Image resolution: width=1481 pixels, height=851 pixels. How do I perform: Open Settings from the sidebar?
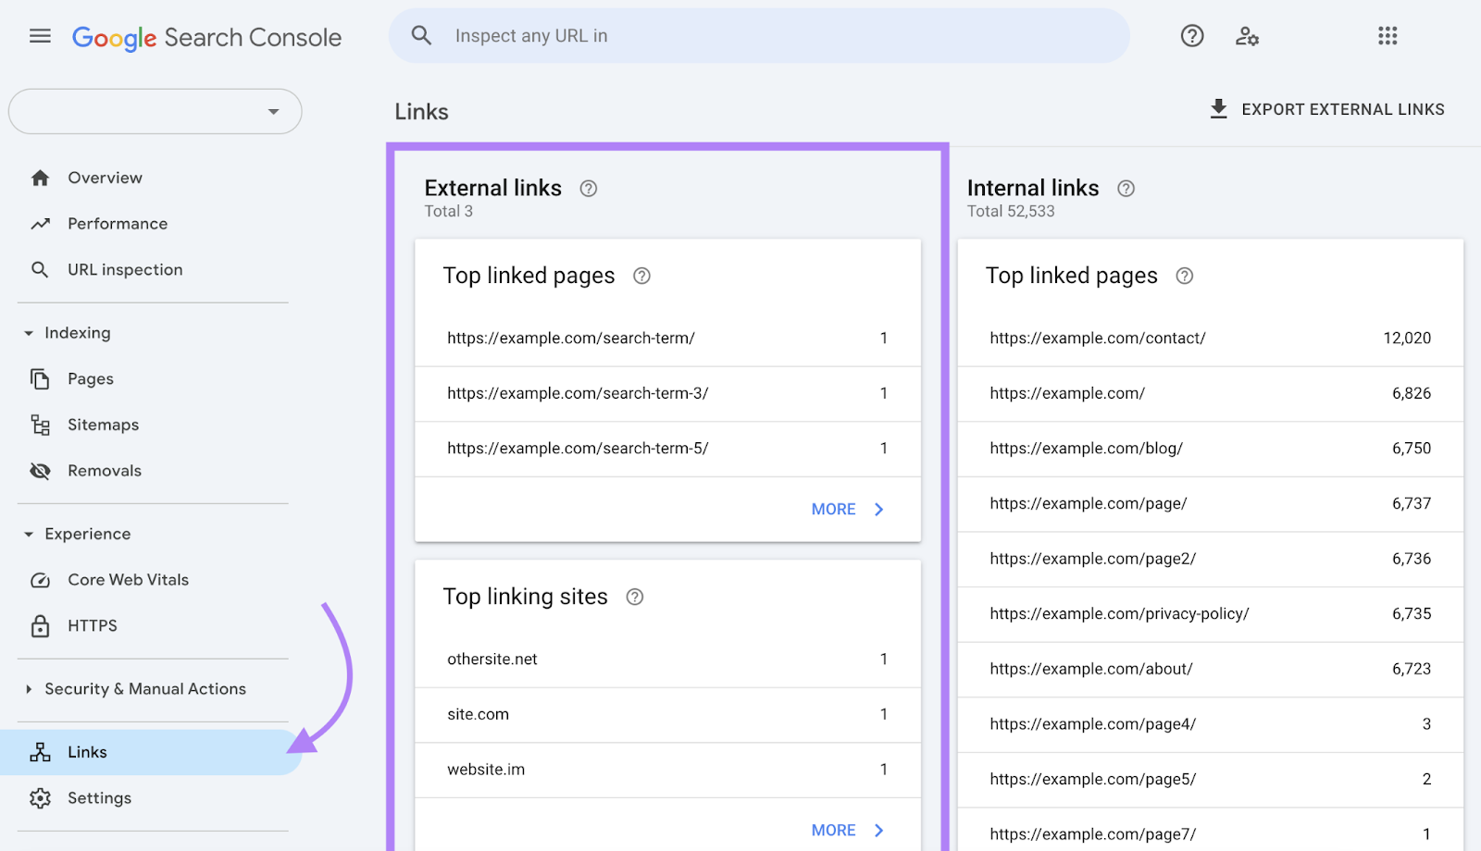tap(99, 797)
